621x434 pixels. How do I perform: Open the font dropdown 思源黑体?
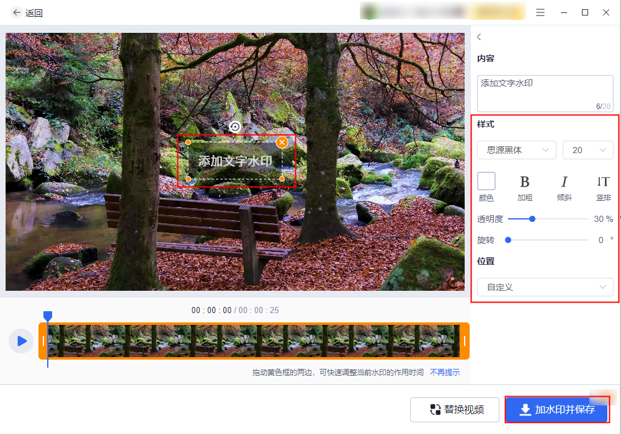516,150
